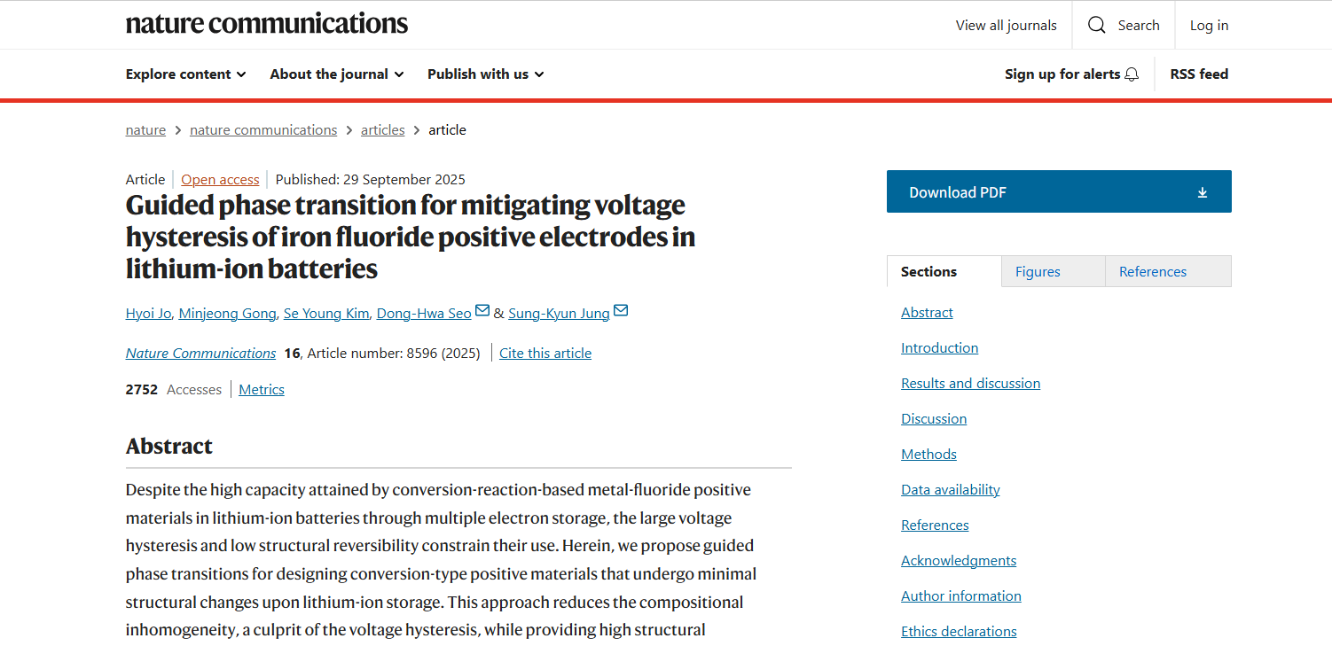Viewport: 1332px width, 646px height.
Task: Switch to the References tab
Action: click(1153, 272)
